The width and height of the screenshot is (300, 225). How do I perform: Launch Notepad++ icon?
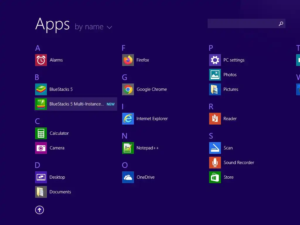click(128, 148)
